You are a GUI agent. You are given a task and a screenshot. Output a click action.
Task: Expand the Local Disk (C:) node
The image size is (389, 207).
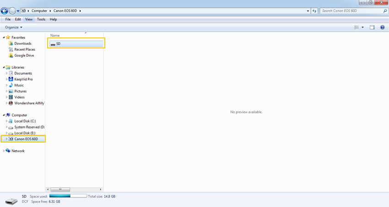pos(7,121)
